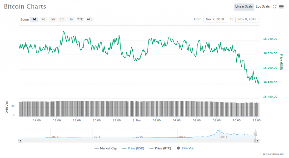Viewport: 289px width, 158px height.
Task: Click the navigator right scroll arrow
Action: point(258,140)
